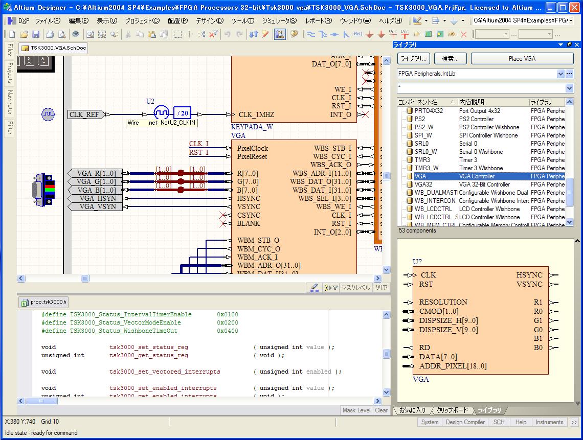Paste from clipboard toolbar icon
The image size is (583, 440).
tap(152, 35)
